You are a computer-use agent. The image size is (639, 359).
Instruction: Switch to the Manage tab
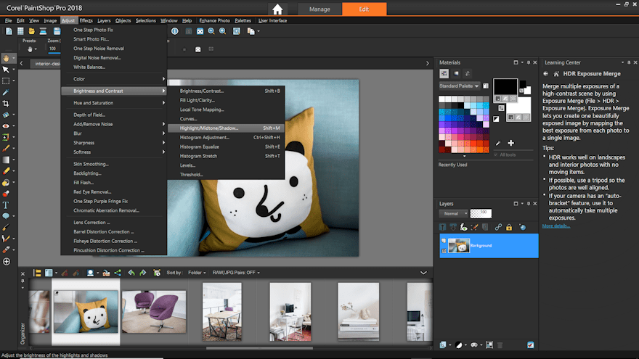coord(319,9)
